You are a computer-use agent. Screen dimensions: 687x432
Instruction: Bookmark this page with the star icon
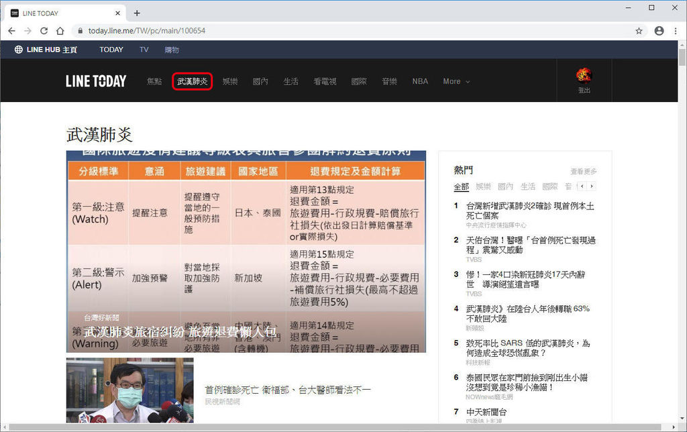(x=639, y=31)
